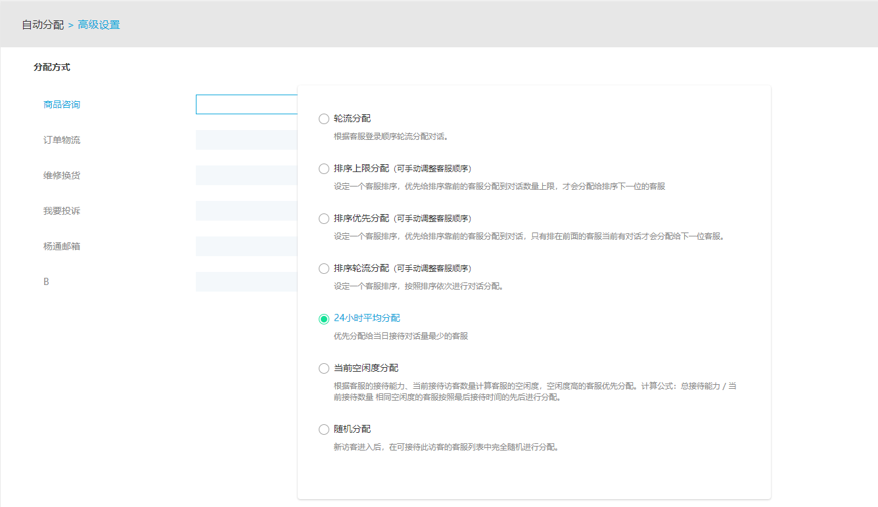Click the selected 24小时平均分配 radio button
Screen dimensions: 878x507
click(x=323, y=319)
